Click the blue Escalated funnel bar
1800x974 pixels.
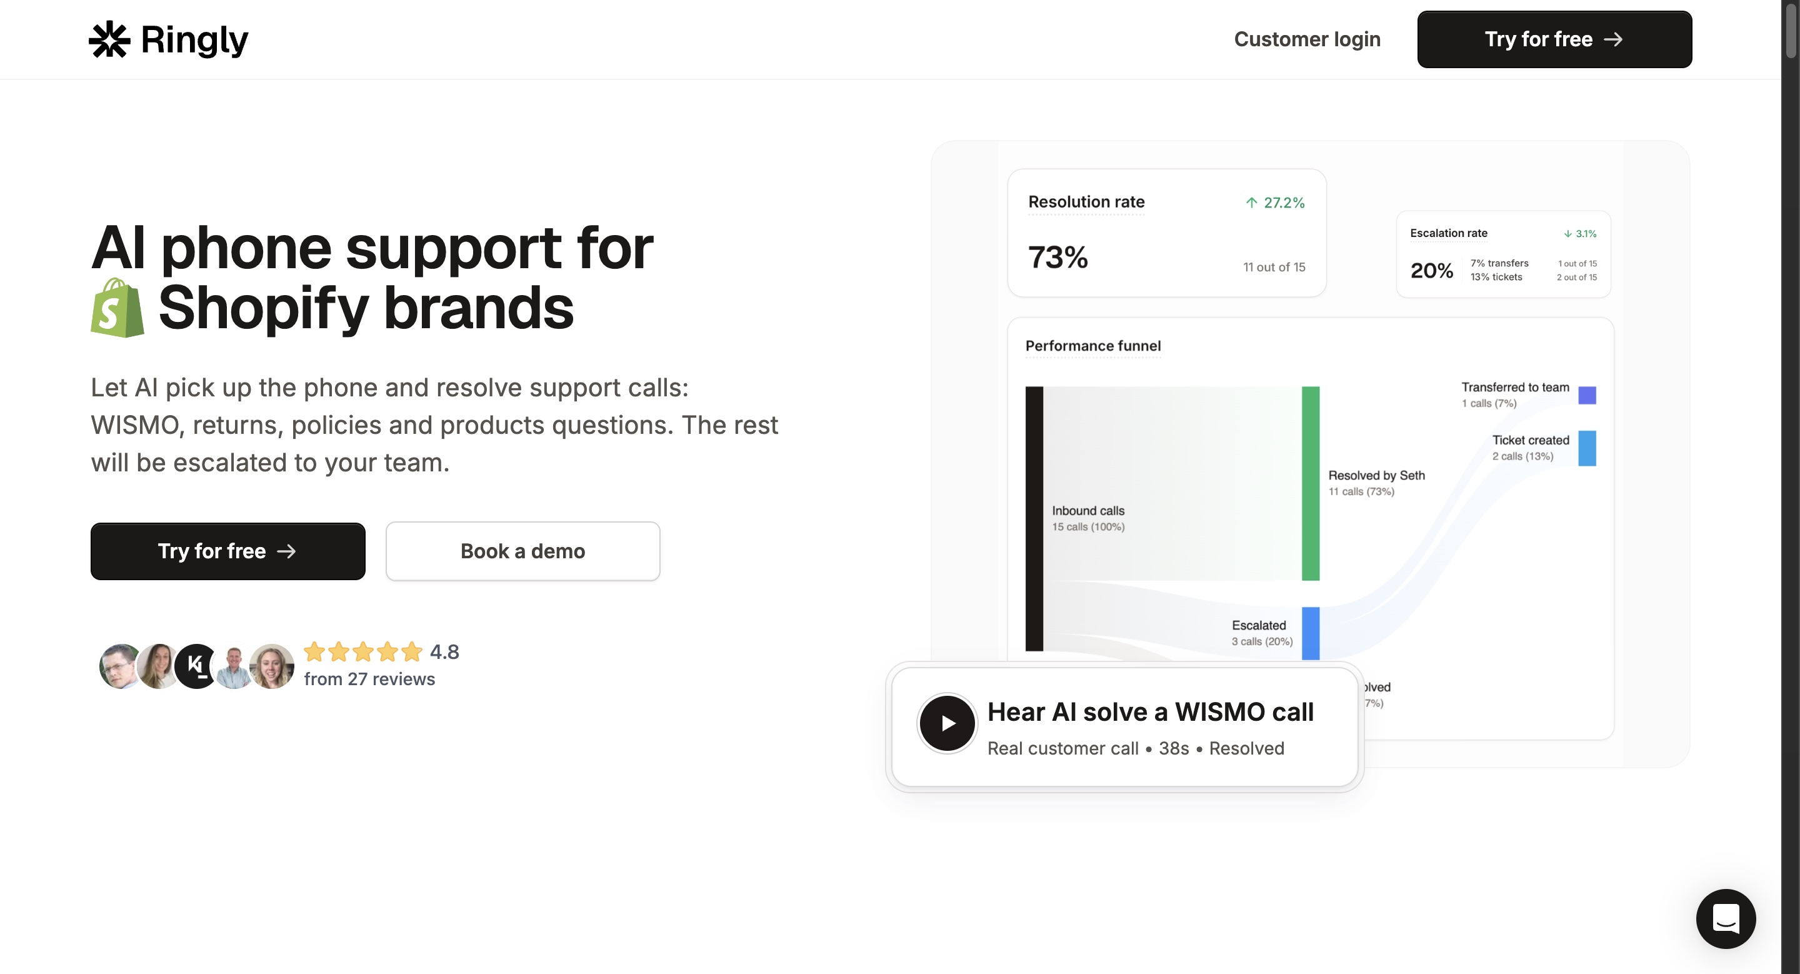coord(1310,633)
